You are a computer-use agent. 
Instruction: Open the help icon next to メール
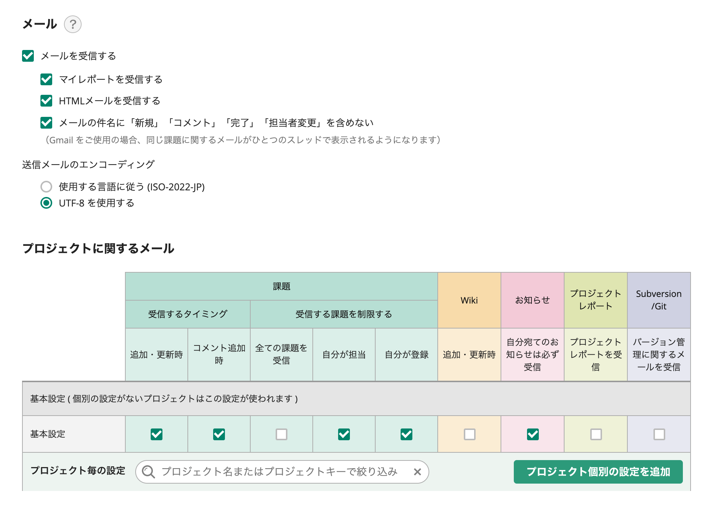[x=73, y=24]
